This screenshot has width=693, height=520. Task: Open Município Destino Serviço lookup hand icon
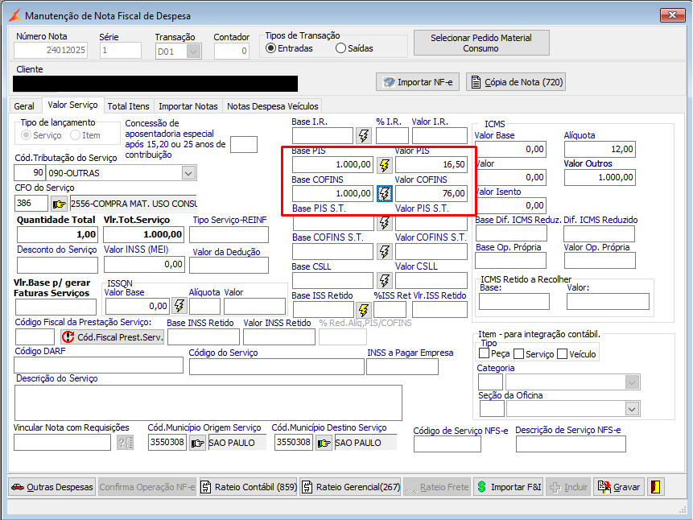[x=324, y=443]
